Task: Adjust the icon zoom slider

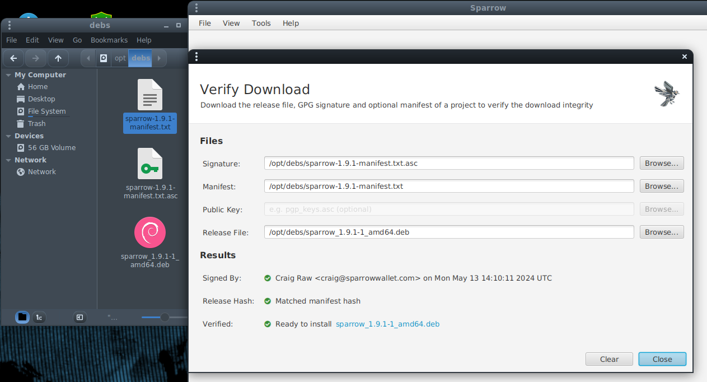Action: pyautogui.click(x=165, y=318)
